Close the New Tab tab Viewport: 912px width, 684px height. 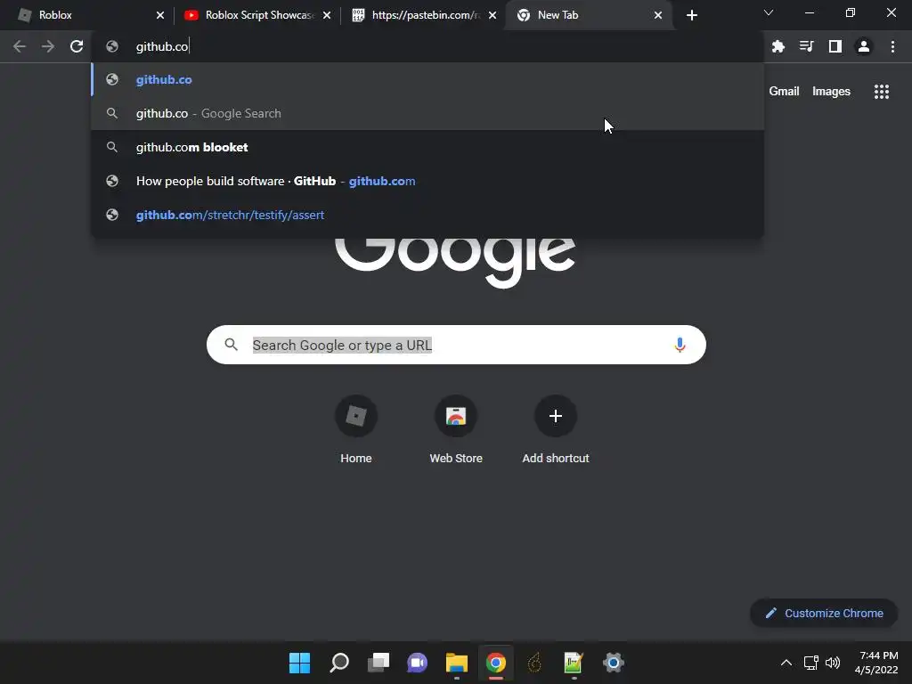[658, 15]
